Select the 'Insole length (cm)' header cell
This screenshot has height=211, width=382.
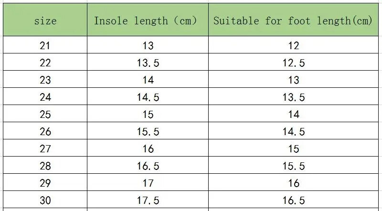click(x=148, y=21)
